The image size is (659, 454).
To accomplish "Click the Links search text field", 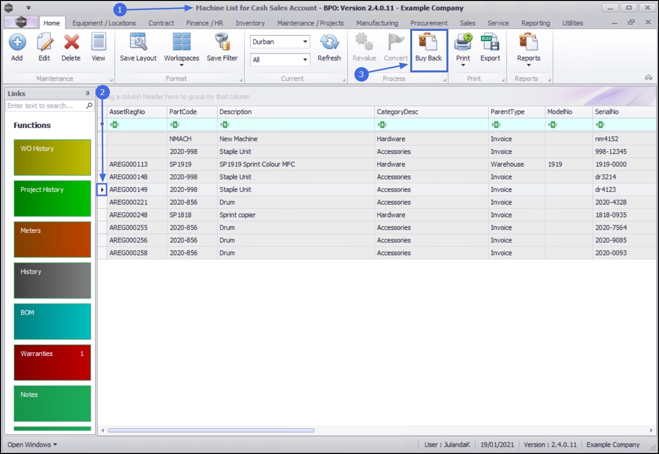I will coord(46,106).
